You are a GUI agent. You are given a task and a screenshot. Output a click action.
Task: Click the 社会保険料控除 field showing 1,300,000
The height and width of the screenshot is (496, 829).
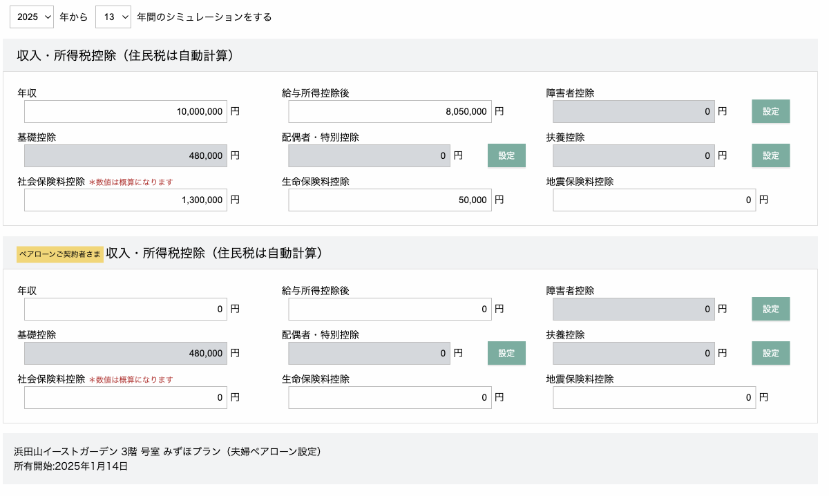click(126, 200)
